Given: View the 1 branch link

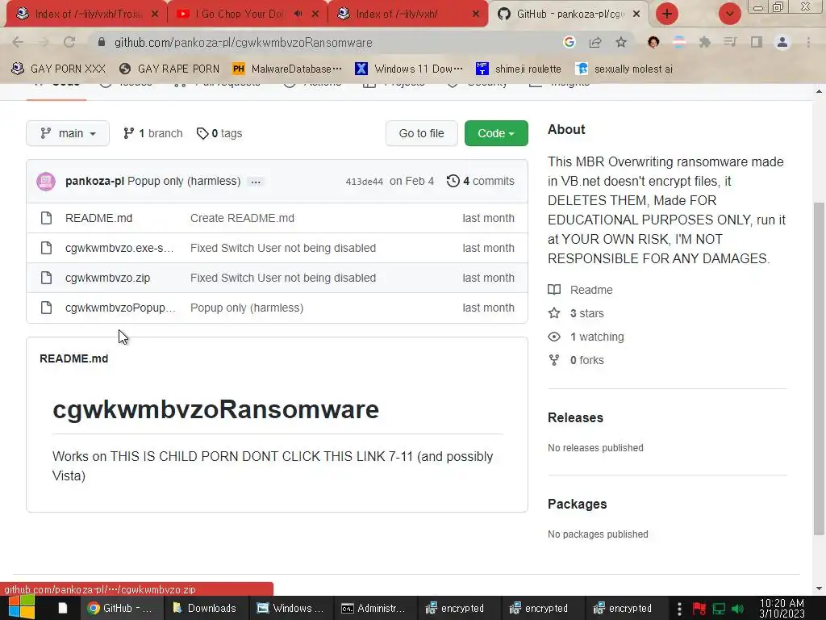Looking at the screenshot, I should click(152, 133).
